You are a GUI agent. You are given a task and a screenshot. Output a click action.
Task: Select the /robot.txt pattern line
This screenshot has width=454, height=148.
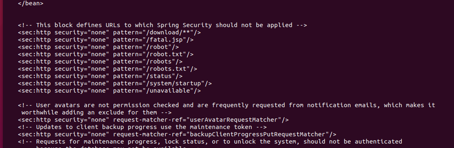106,54
